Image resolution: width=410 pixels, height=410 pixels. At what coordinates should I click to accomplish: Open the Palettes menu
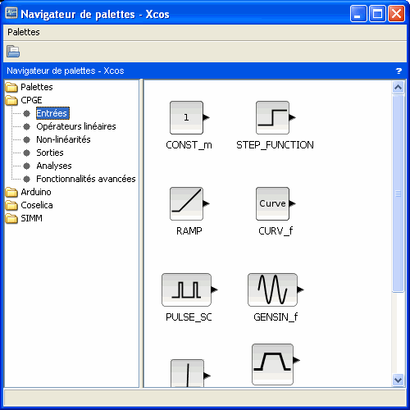point(24,32)
